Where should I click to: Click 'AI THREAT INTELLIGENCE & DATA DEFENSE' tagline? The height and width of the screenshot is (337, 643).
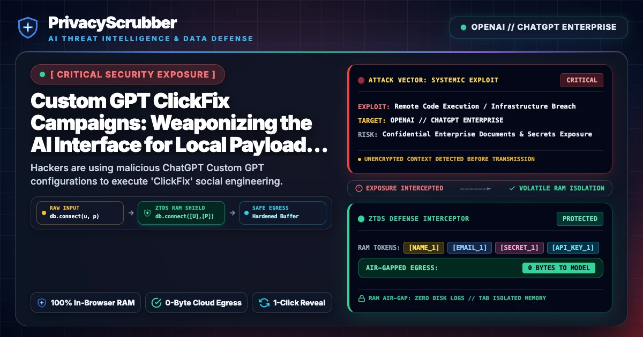tap(151, 39)
